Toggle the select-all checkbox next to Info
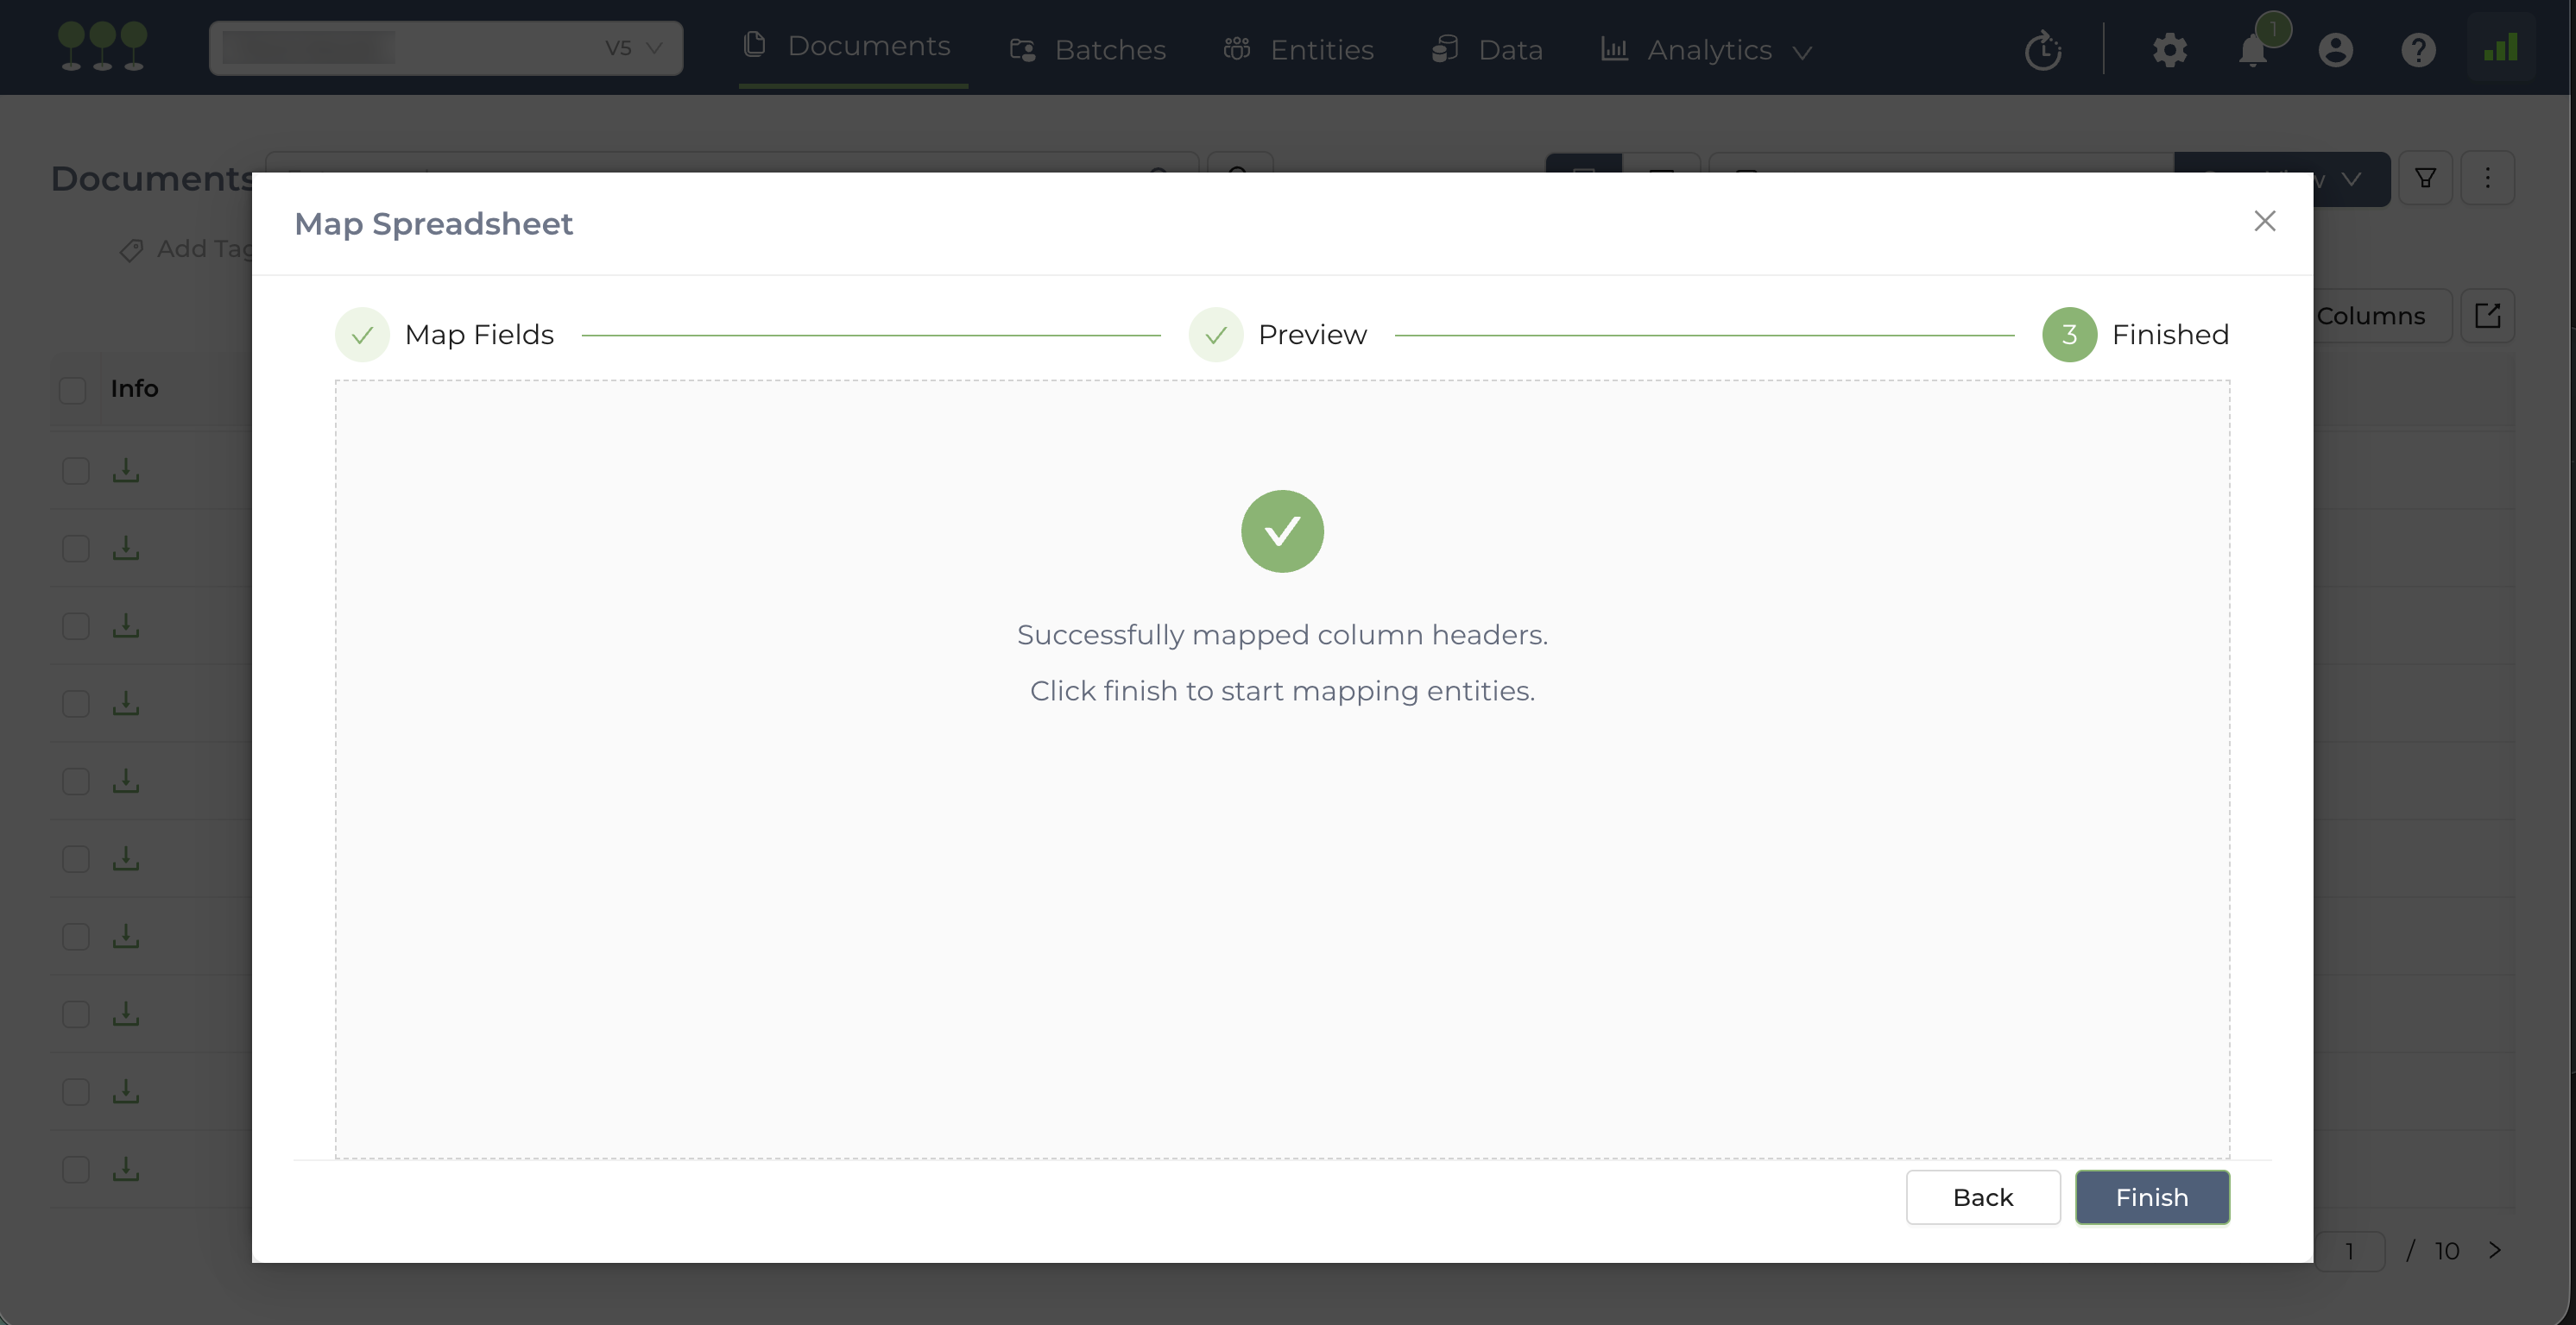Screen dimensions: 2576x1325 (x=73, y=389)
